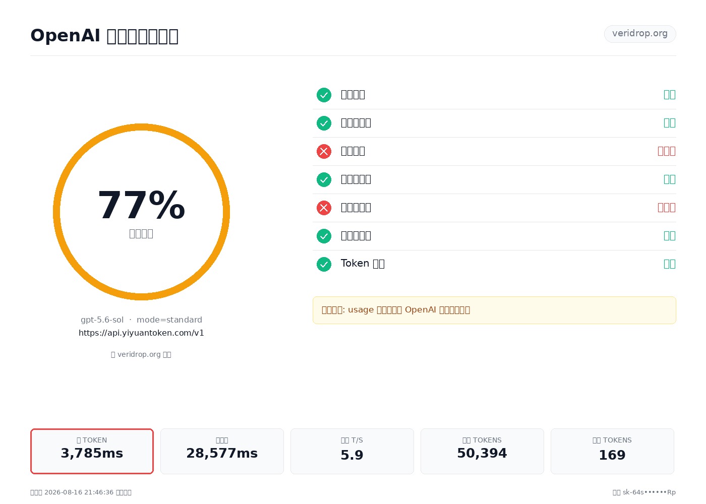Click the gpt-5.6-sol mode=standard text
Viewport: 706px width, 504px height.
pyautogui.click(x=141, y=320)
